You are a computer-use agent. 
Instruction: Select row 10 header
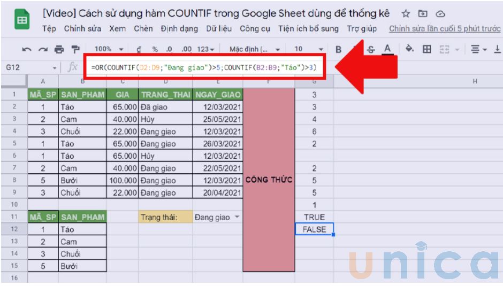click(x=14, y=205)
